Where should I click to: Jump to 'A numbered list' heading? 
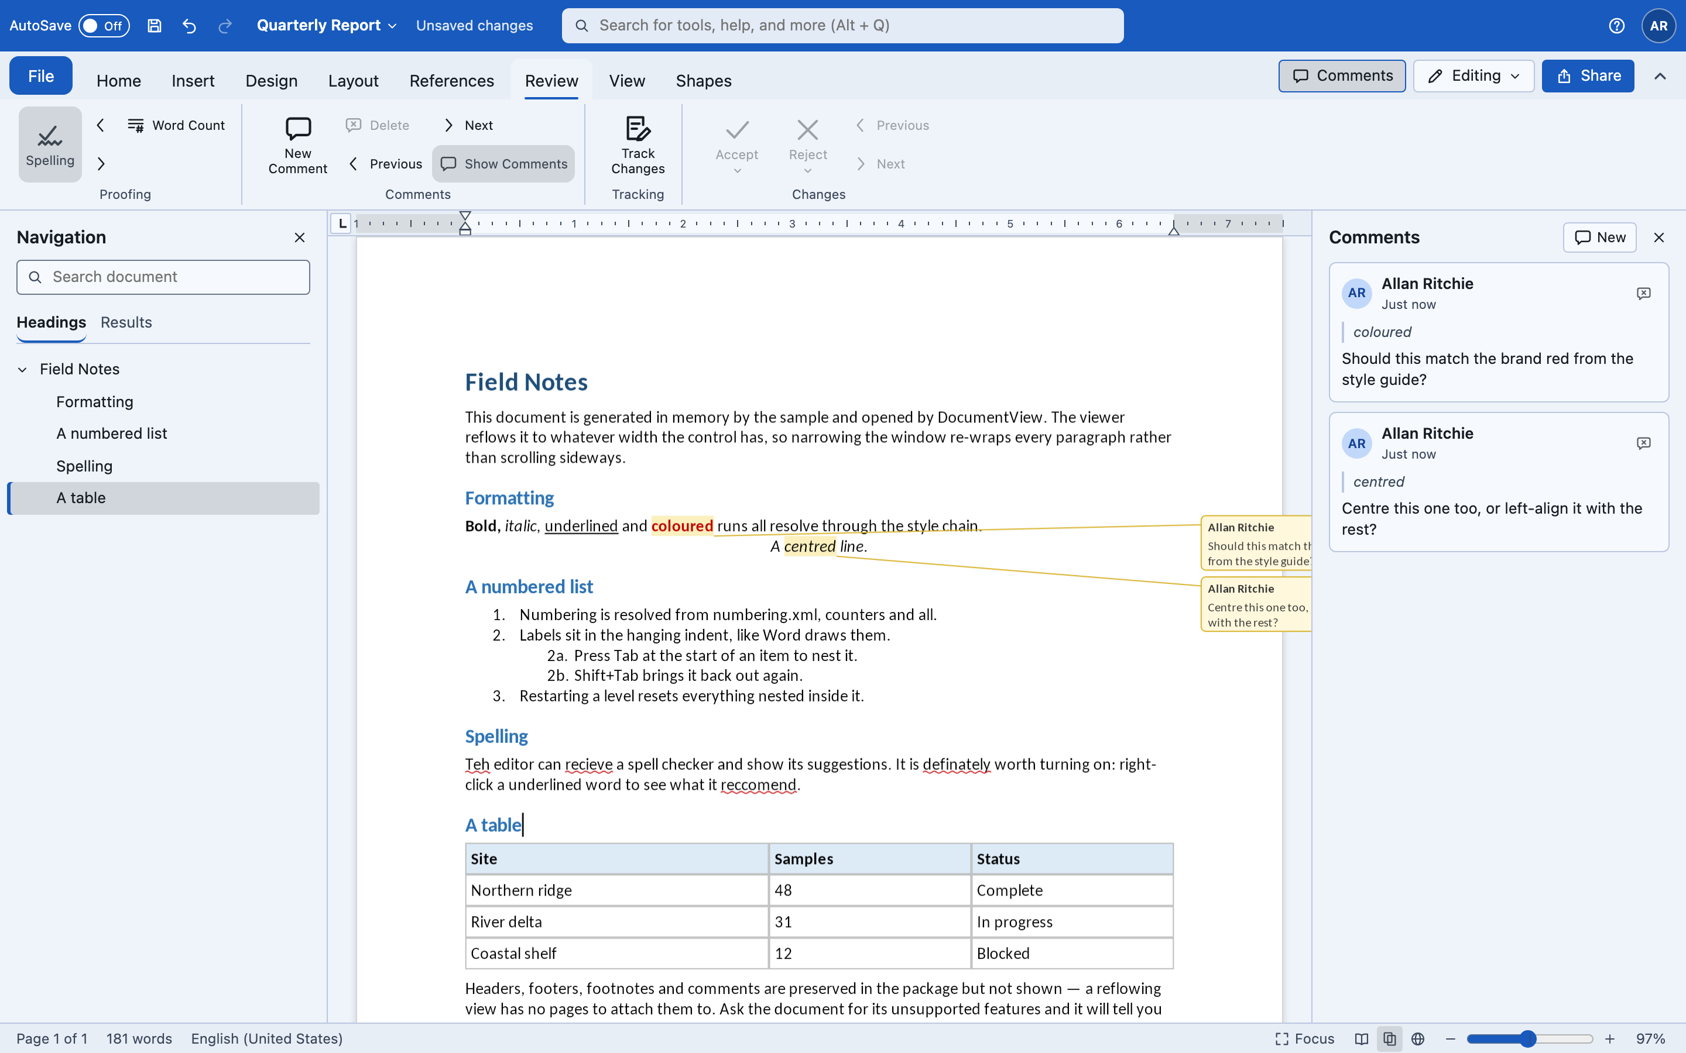111,433
